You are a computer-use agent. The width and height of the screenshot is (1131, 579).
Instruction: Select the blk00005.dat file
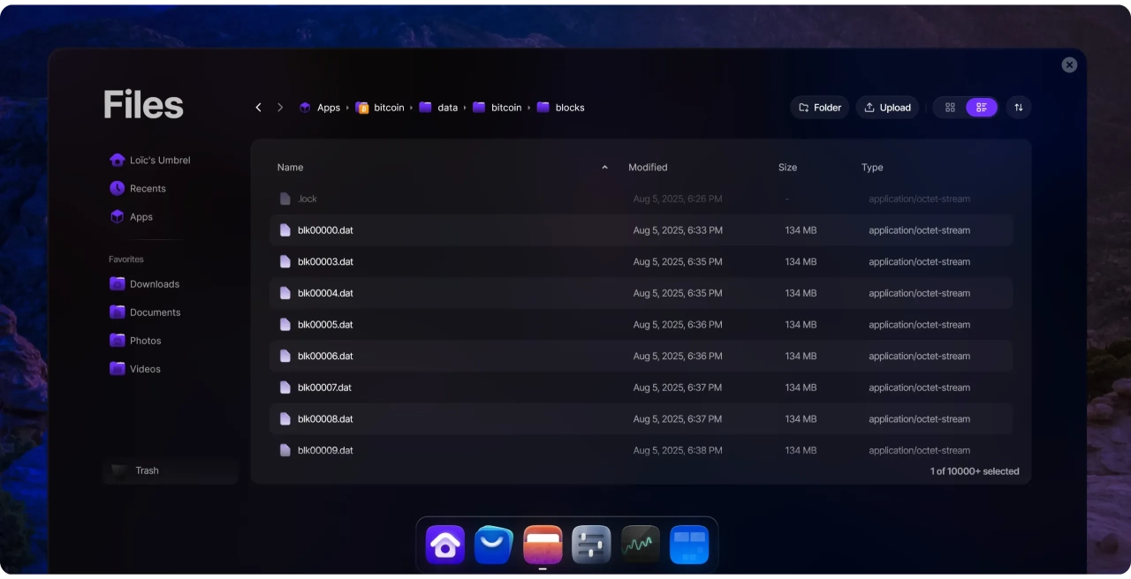325,325
